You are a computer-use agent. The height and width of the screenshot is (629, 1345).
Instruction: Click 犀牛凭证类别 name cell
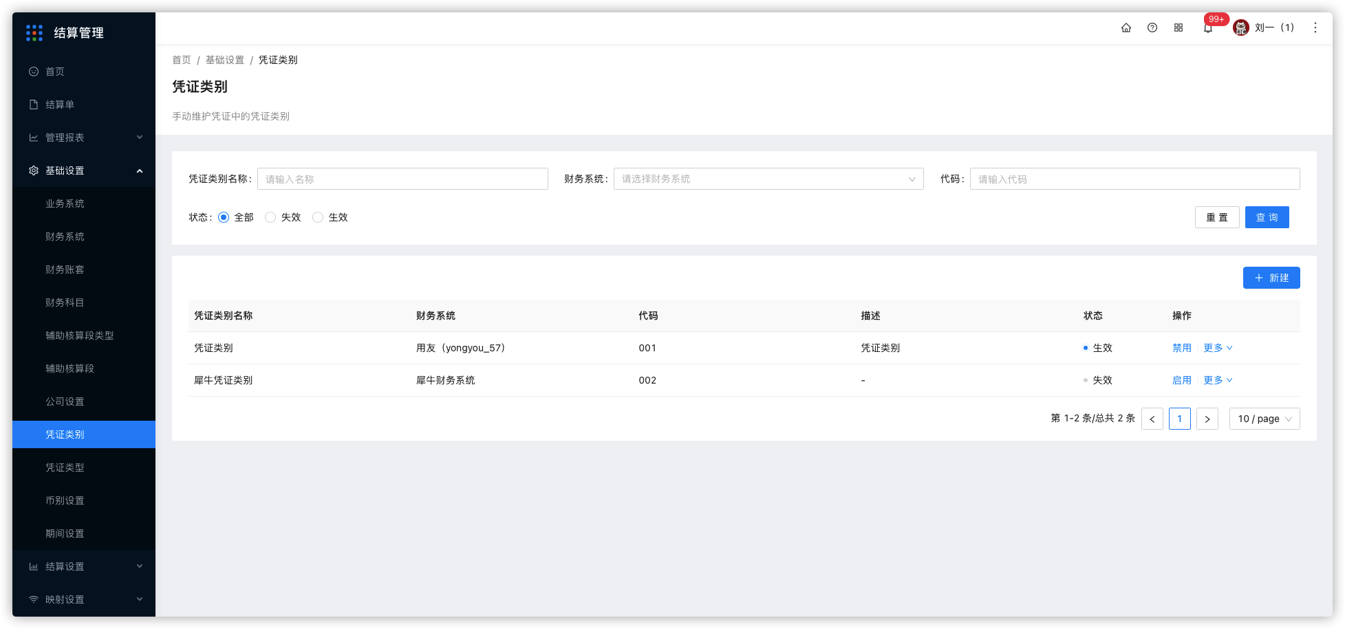223,380
